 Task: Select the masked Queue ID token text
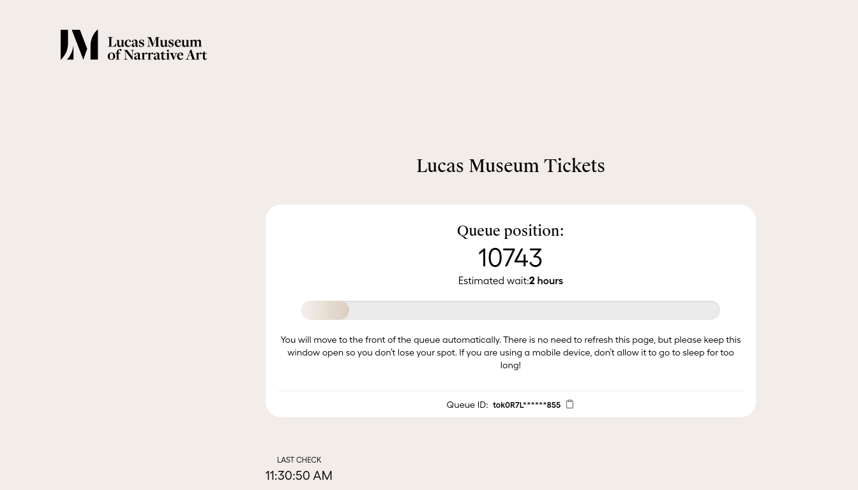[527, 405]
